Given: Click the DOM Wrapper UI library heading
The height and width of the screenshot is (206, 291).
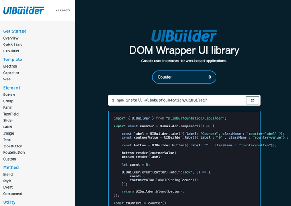Looking at the screenshot, I should tap(184, 50).
